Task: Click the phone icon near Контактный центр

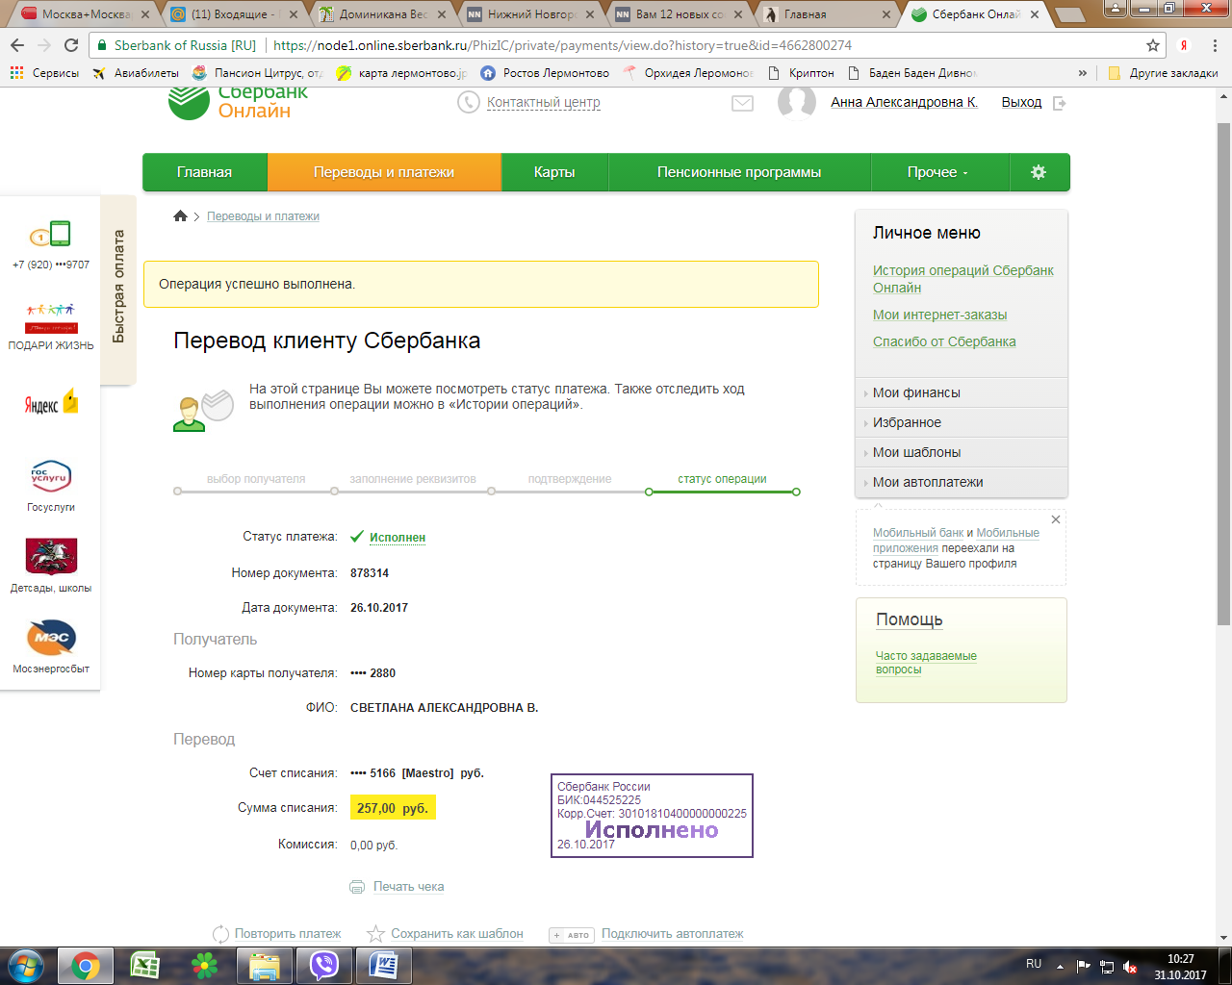Action: point(469,103)
